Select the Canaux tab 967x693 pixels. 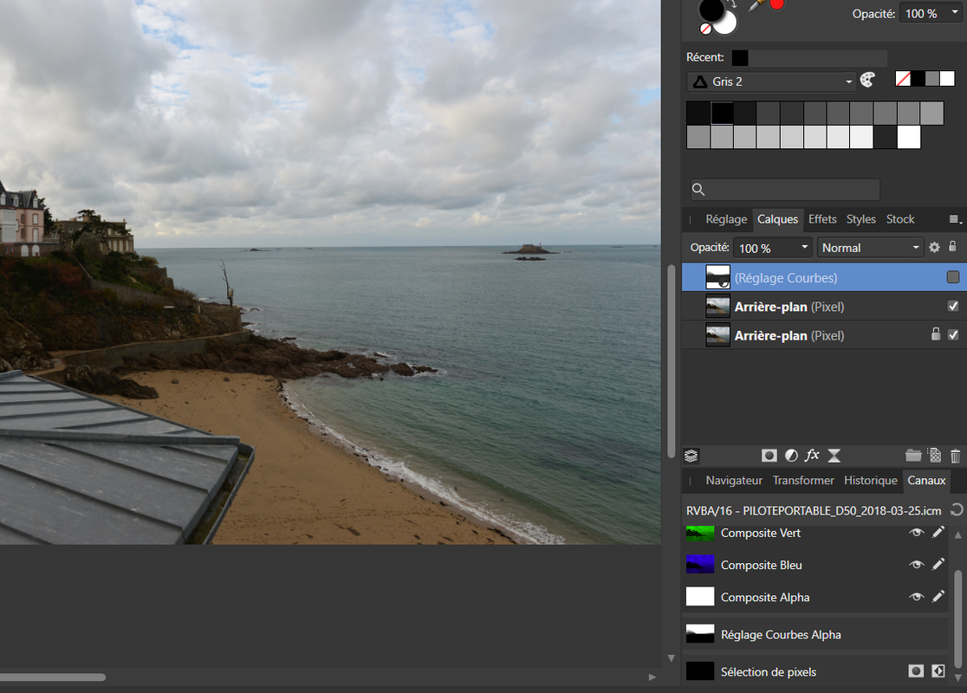tap(926, 480)
